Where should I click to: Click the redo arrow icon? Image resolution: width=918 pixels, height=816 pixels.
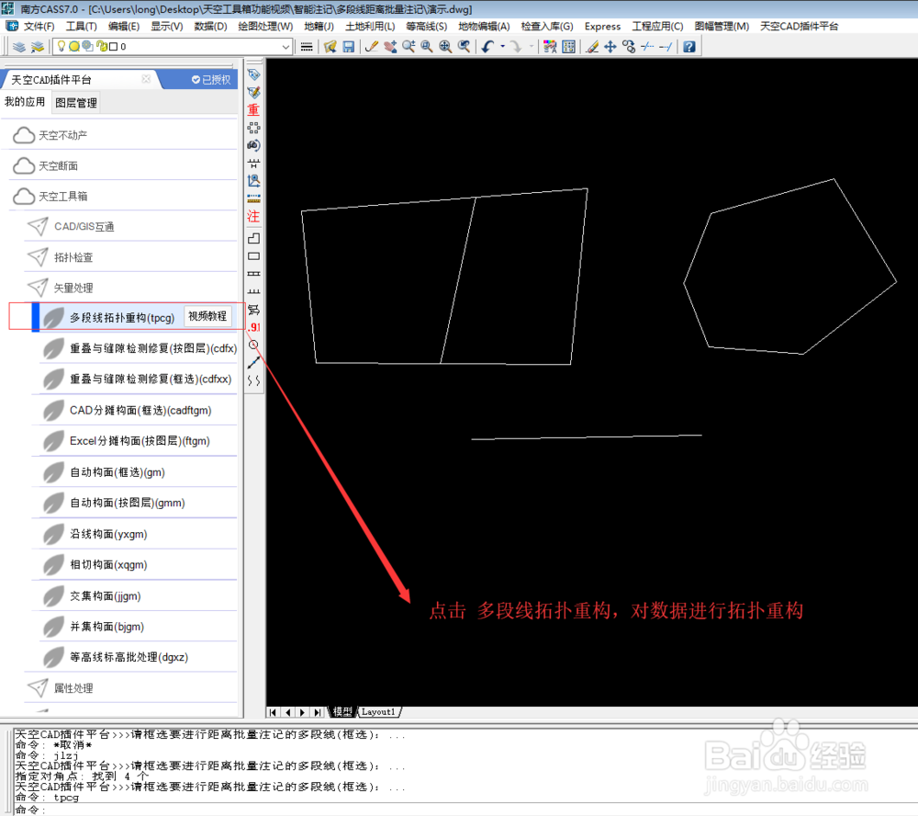click(x=516, y=47)
